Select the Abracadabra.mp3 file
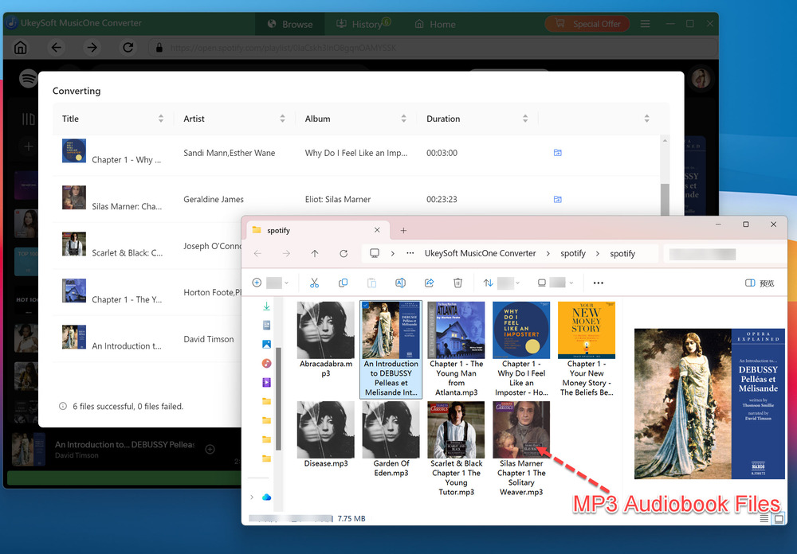797x554 pixels. click(x=326, y=340)
